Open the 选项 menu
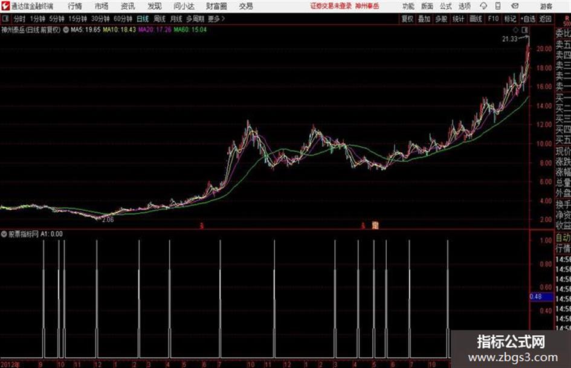The height and width of the screenshot is (368, 571). pyautogui.click(x=465, y=6)
